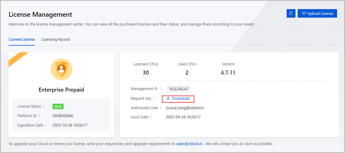Open the Licensing Record tab

click(55, 39)
